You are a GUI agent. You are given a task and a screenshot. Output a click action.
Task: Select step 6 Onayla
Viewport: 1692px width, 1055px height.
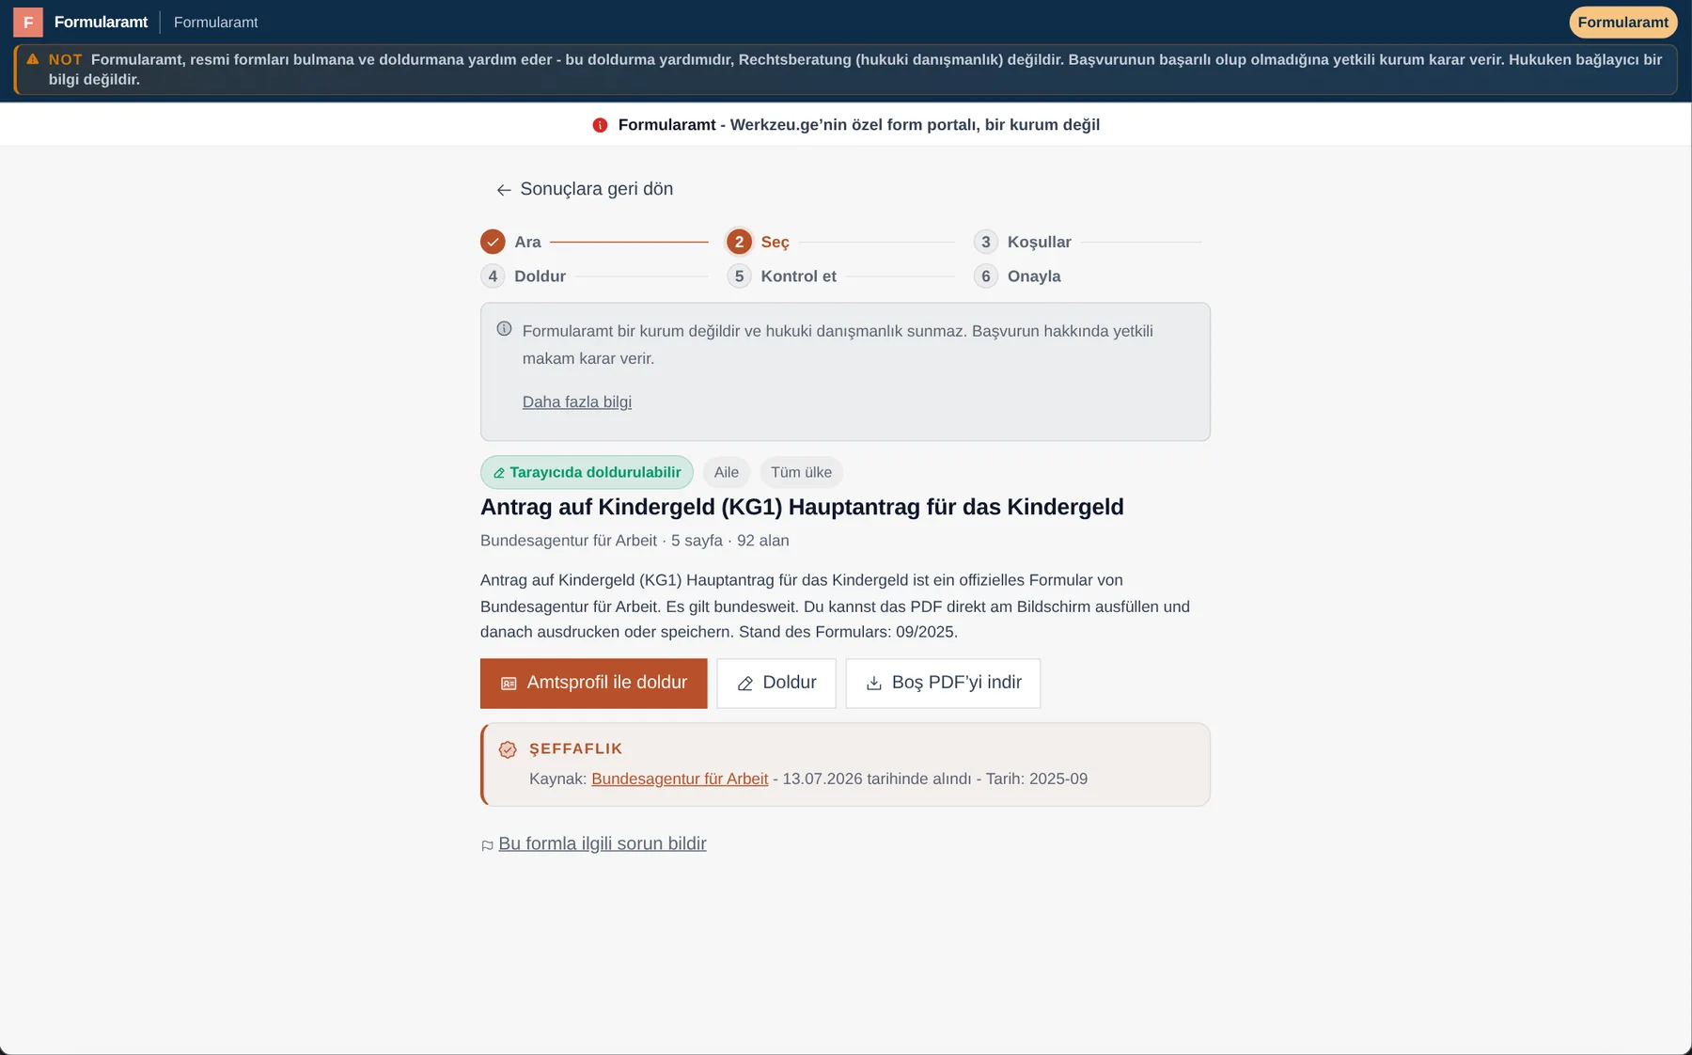click(1017, 276)
